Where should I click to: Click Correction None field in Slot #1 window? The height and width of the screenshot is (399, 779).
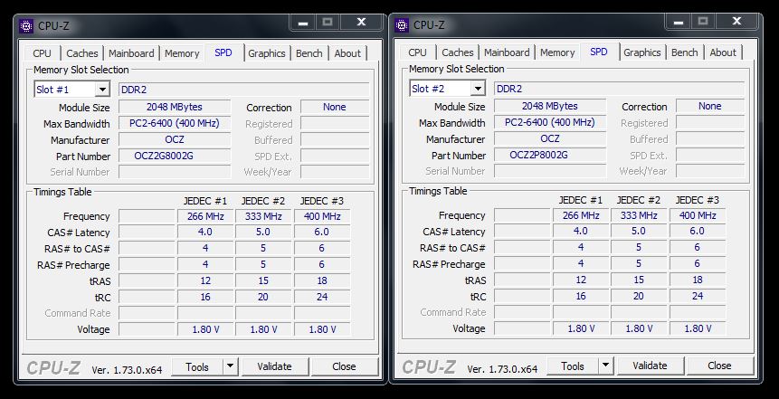[335, 107]
